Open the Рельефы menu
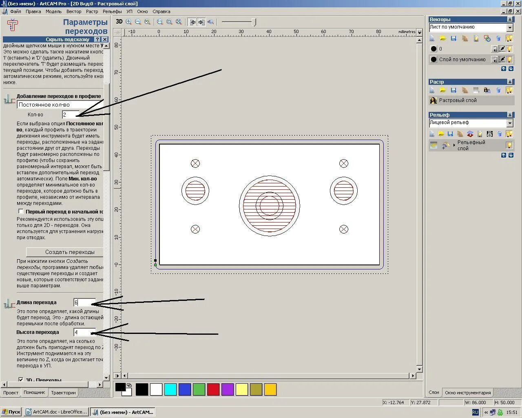The image size is (522, 418). coord(112,11)
